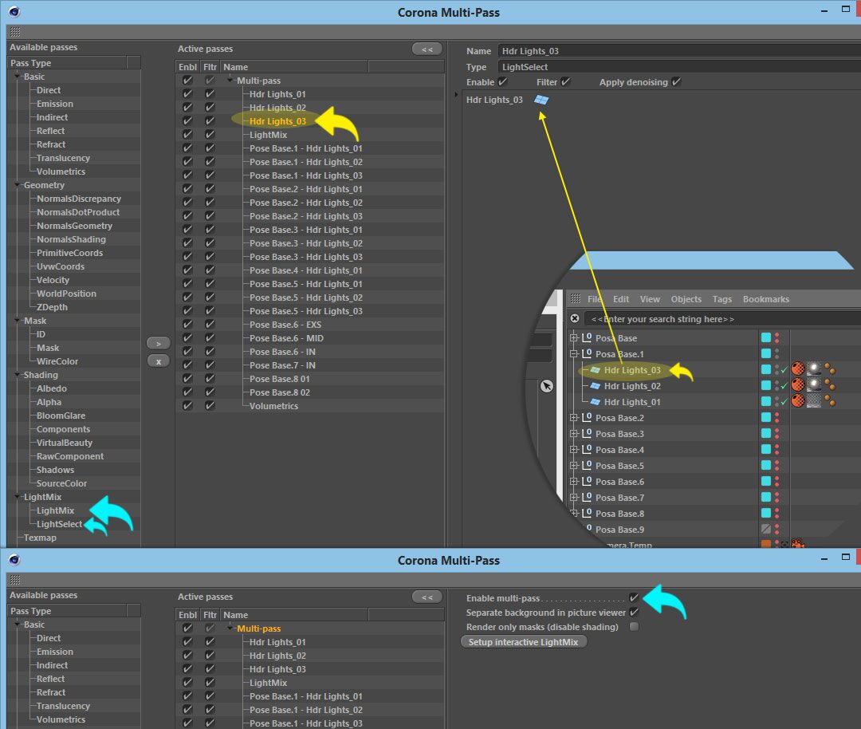Click the Hdr Lights_01 light object icon in Object Manager
Screen dimensions: 861x729
(x=596, y=402)
